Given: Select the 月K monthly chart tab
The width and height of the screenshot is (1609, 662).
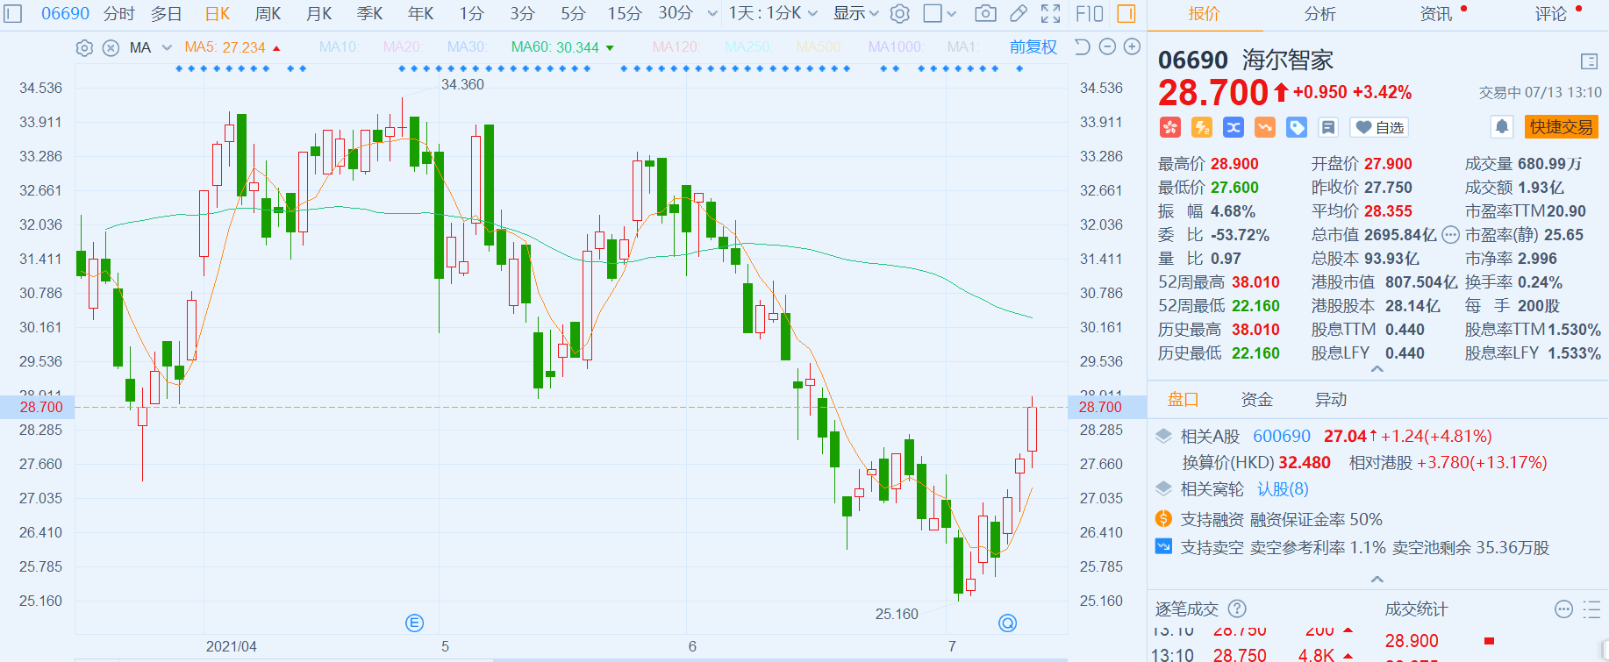Looking at the screenshot, I should pyautogui.click(x=318, y=13).
